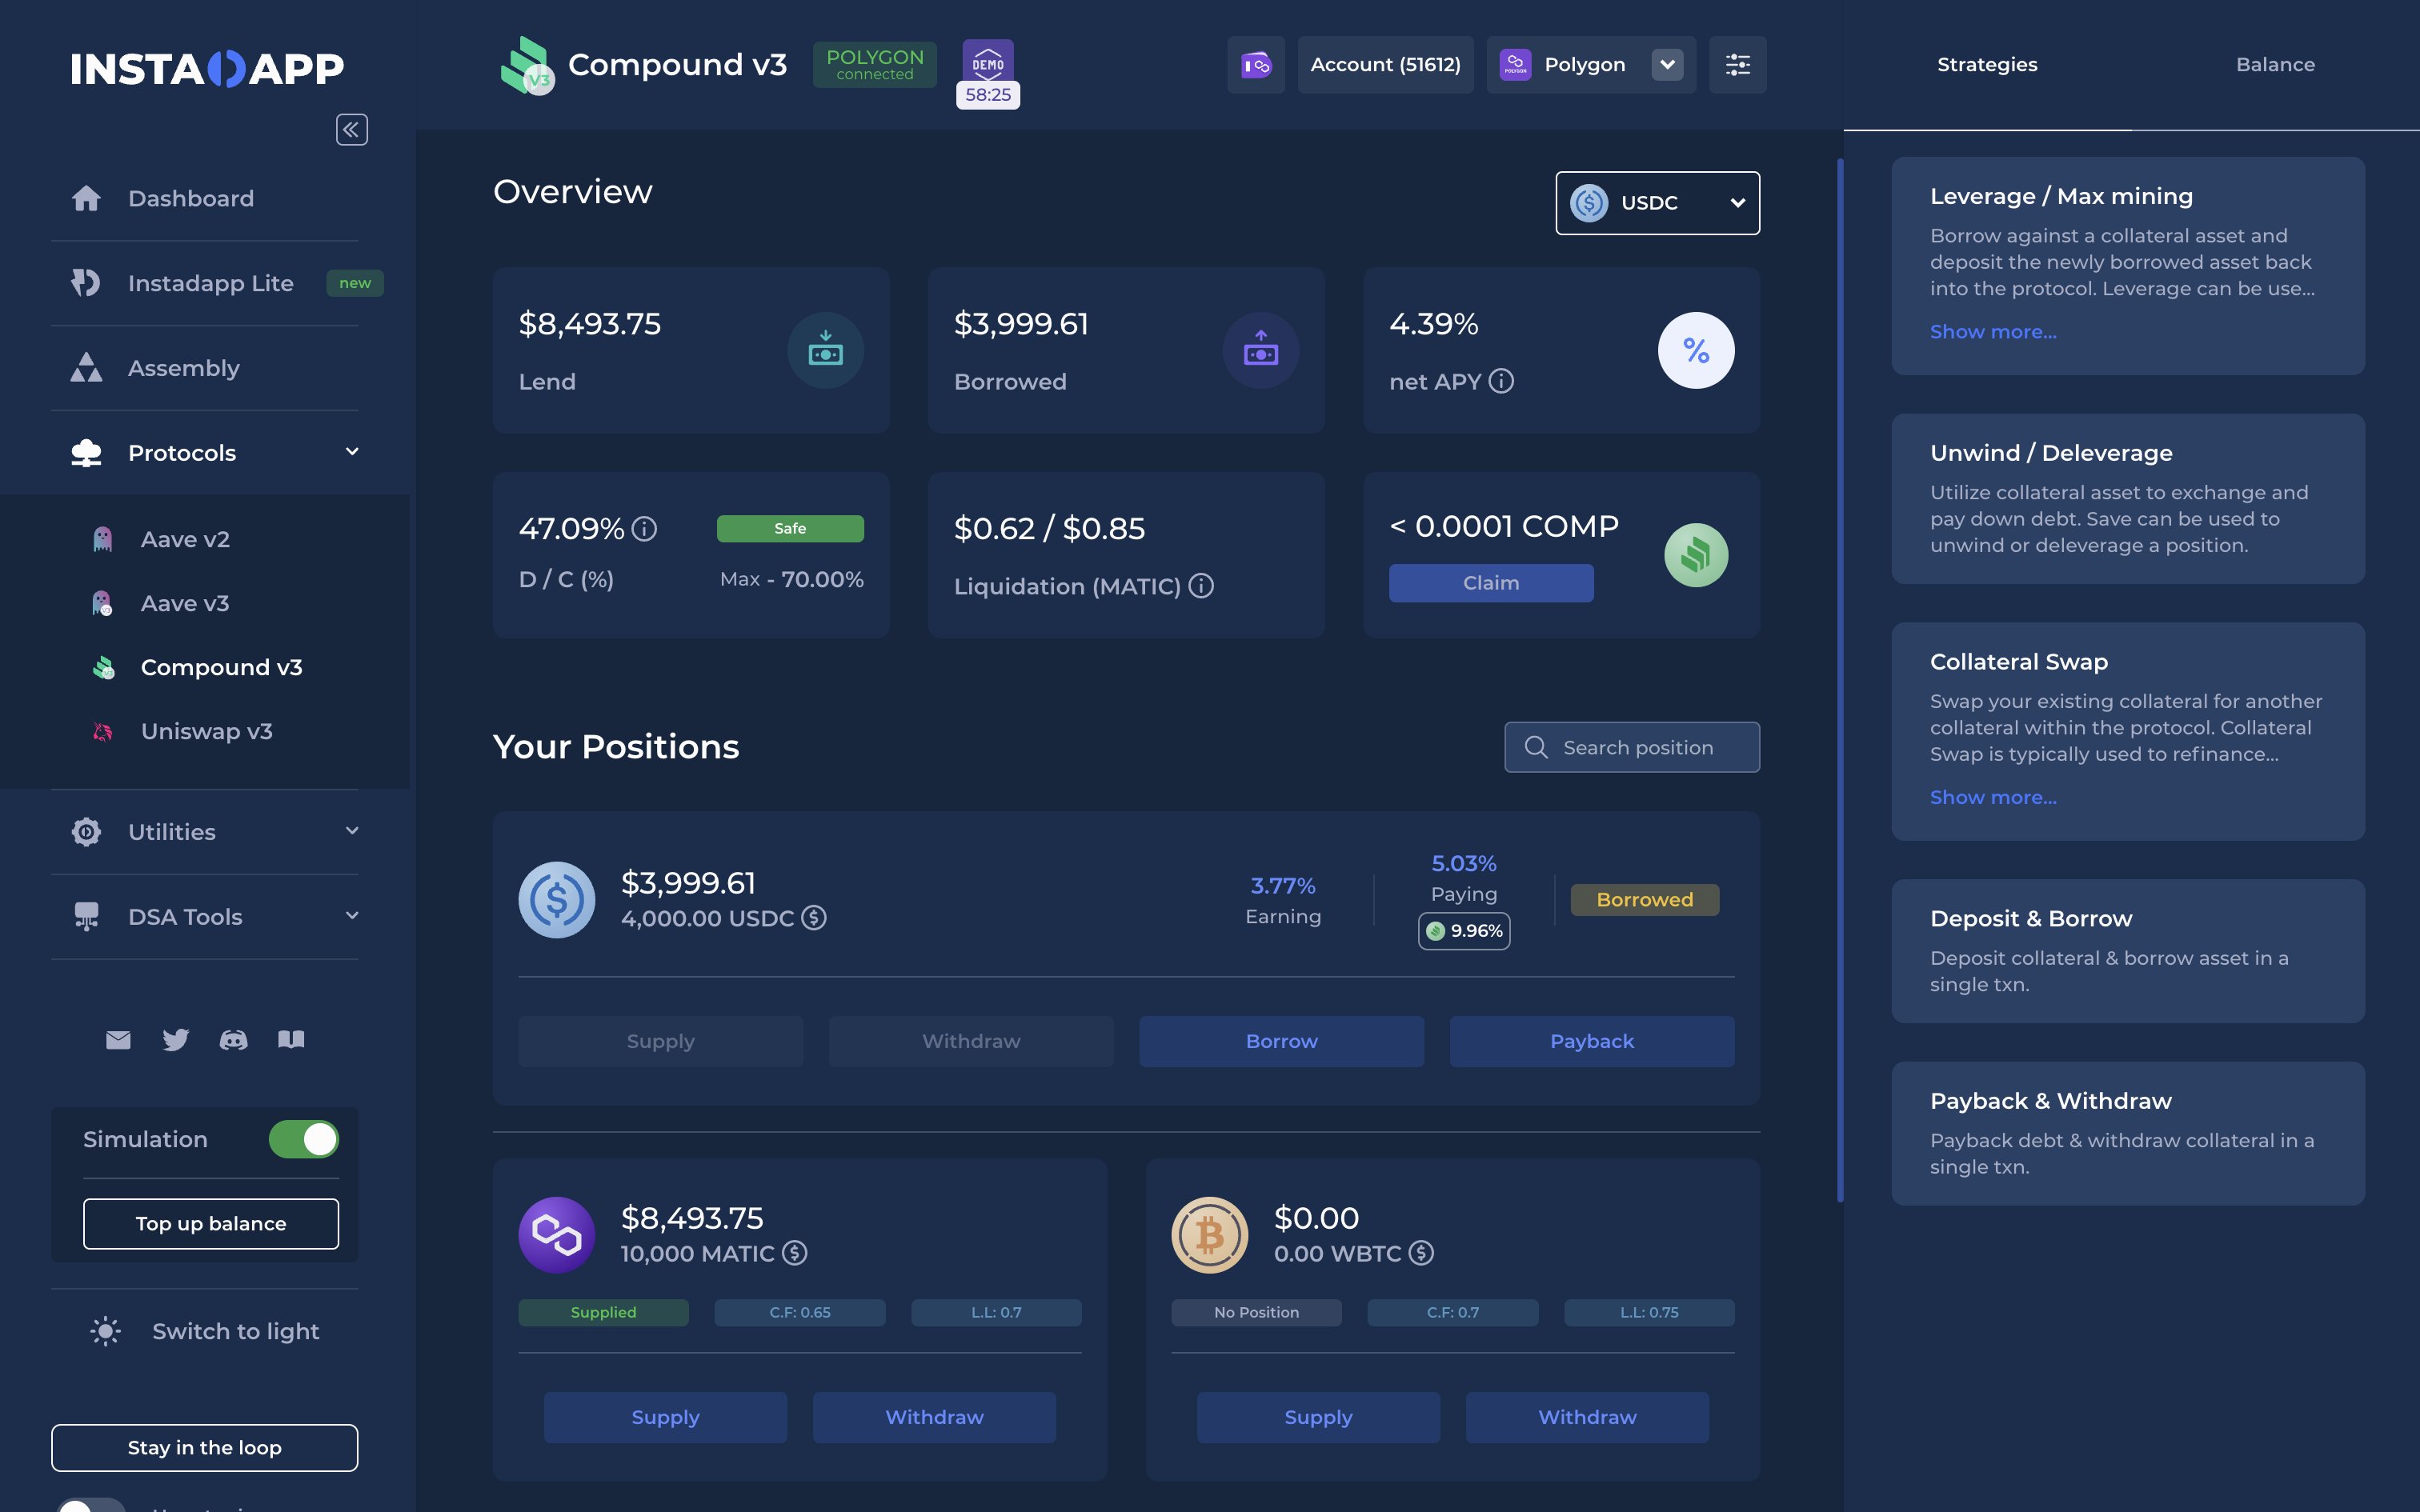This screenshot has width=2420, height=1512.
Task: Click the wallet icon beside Account
Action: [1255, 65]
